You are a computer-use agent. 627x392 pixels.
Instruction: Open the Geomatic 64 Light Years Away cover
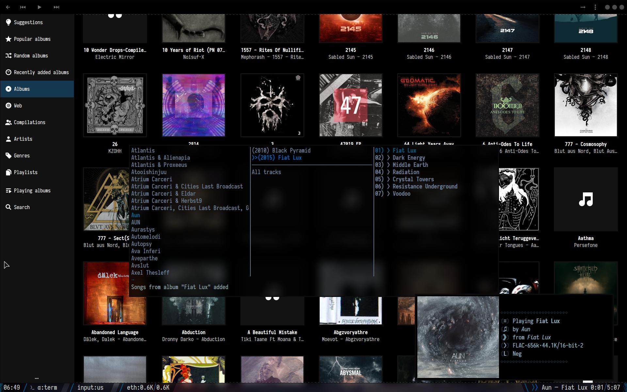pos(429,105)
